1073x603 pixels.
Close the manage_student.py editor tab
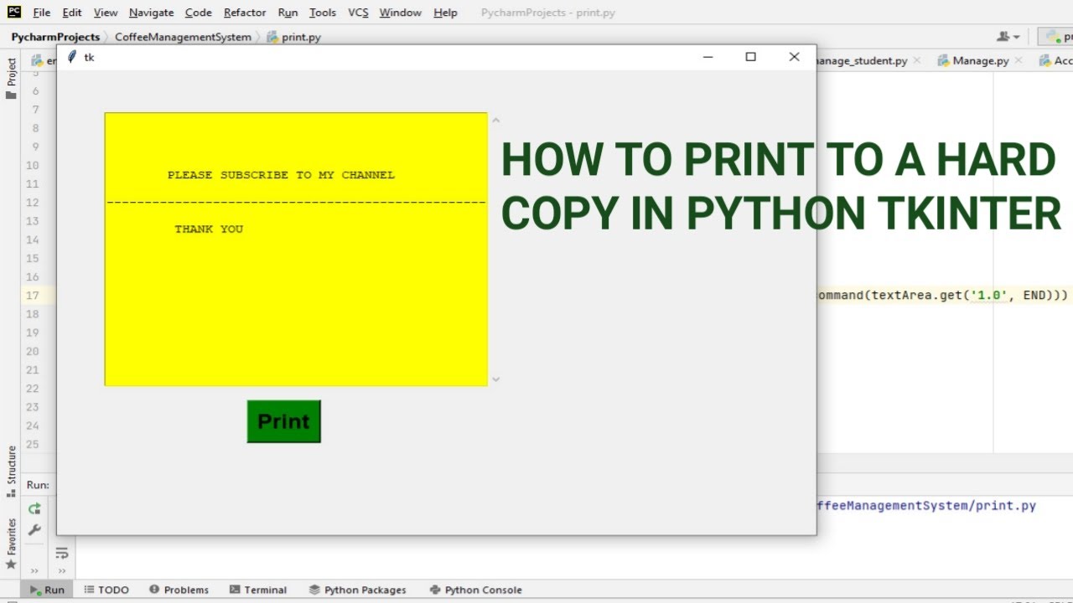916,60
